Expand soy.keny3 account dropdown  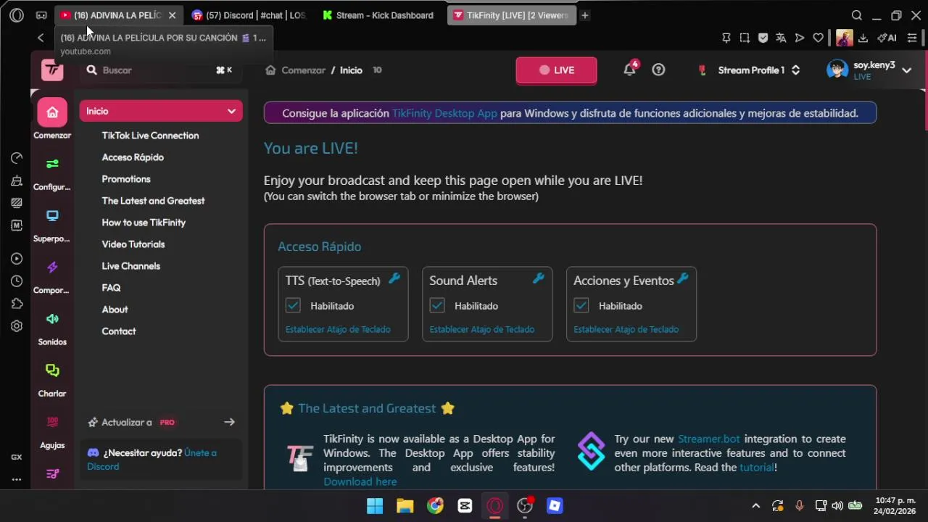(x=906, y=70)
